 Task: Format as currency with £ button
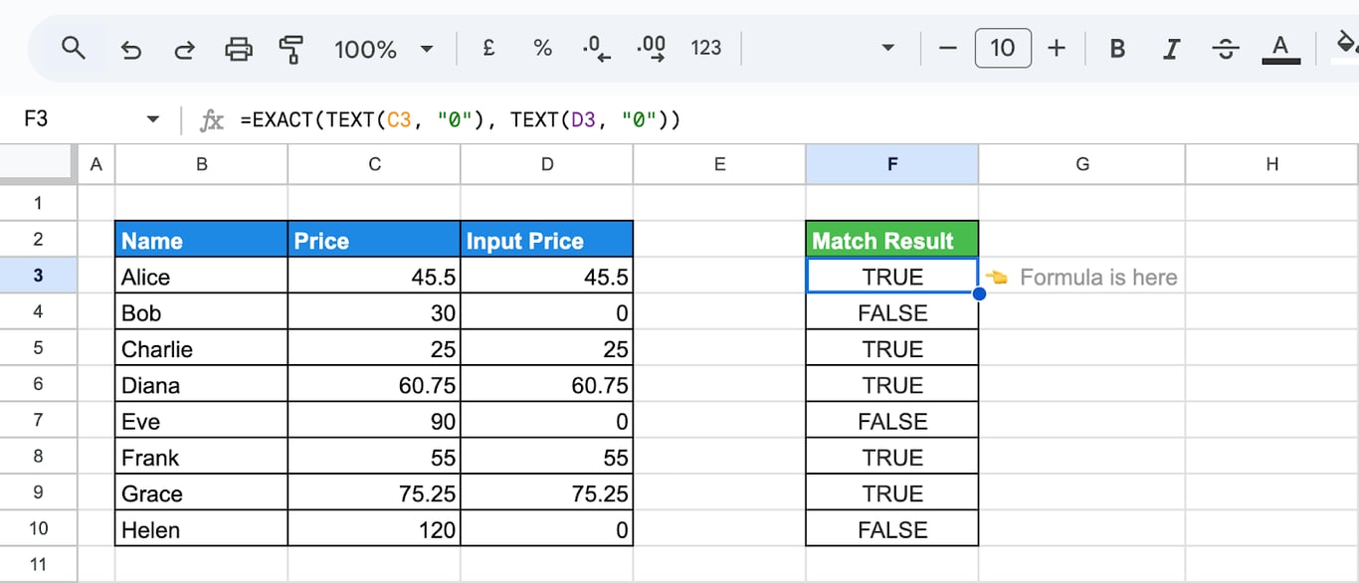click(488, 47)
